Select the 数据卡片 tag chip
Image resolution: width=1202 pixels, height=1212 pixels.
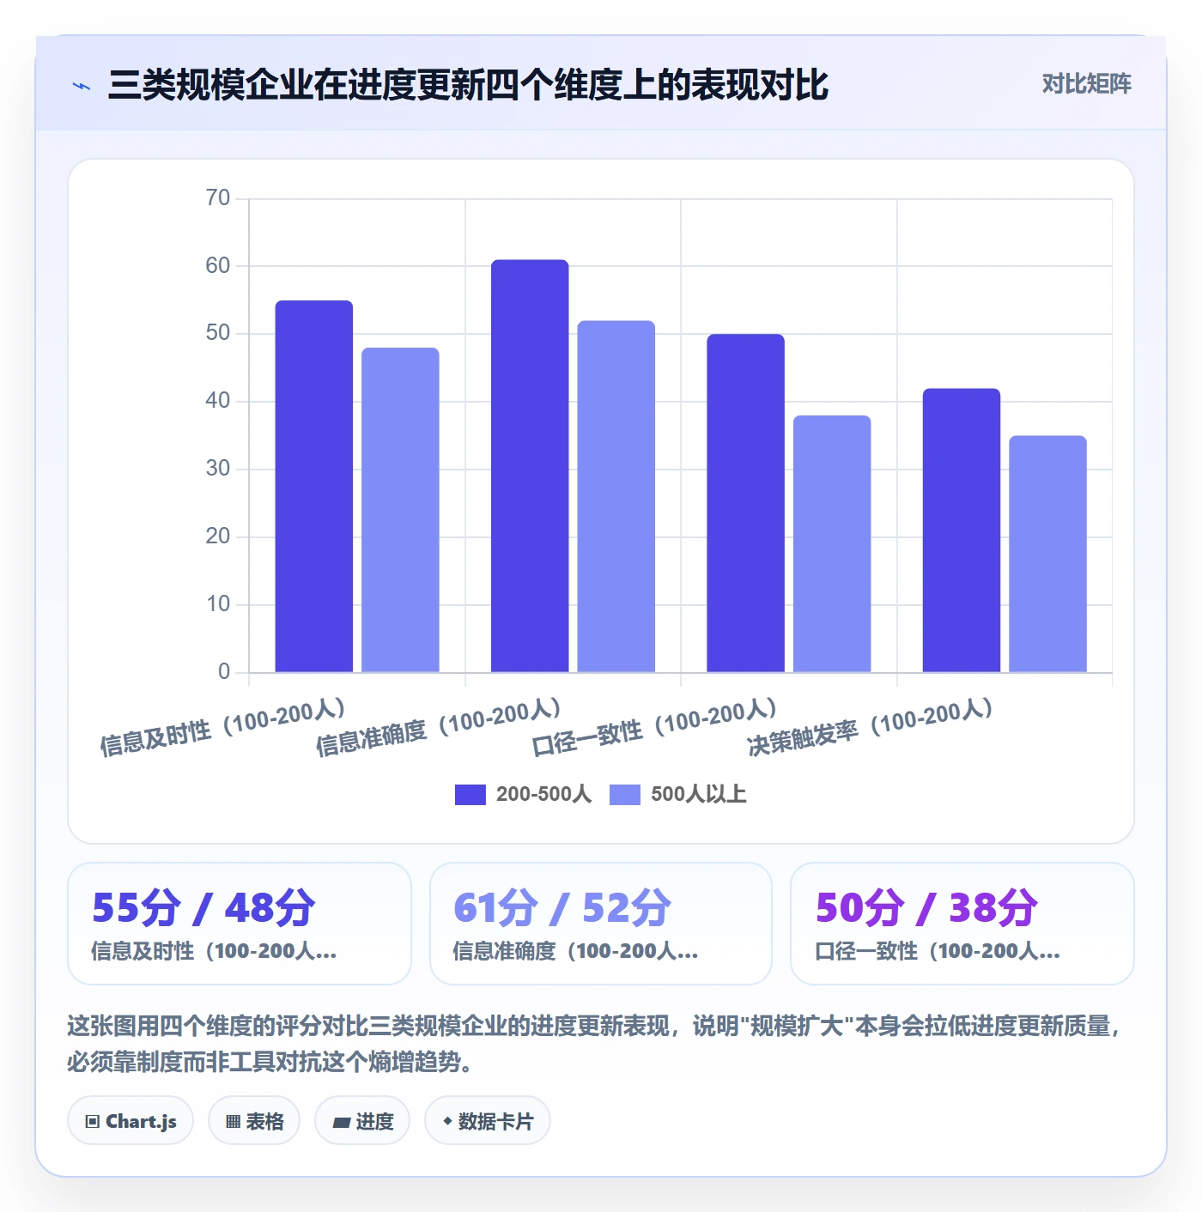click(488, 1121)
